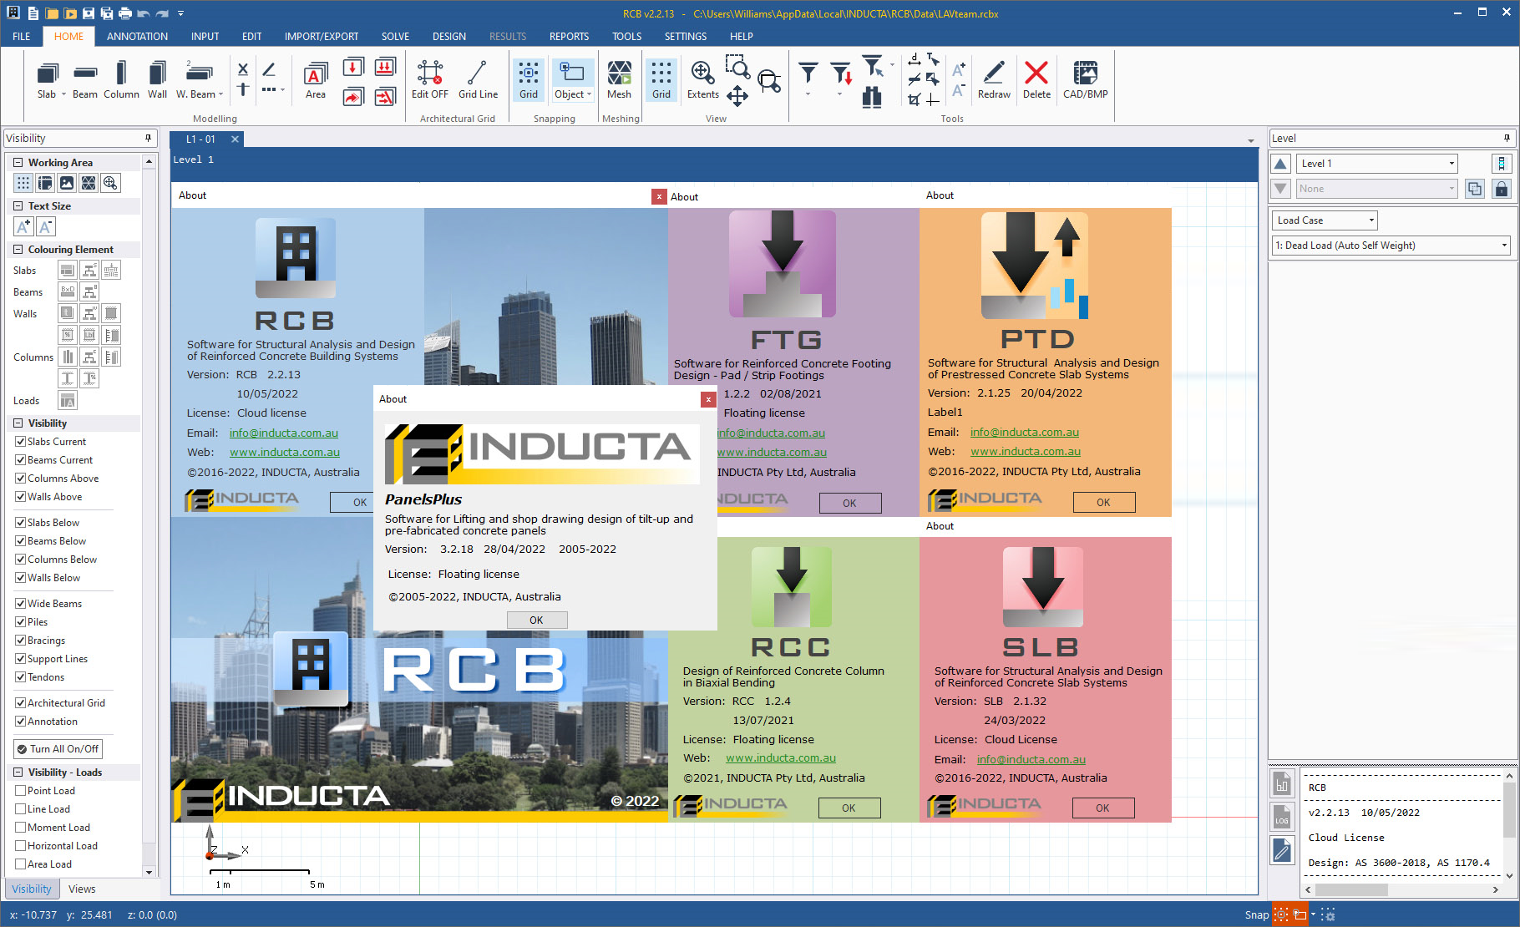
Task: Switch to the Views tab
Action: tap(82, 889)
